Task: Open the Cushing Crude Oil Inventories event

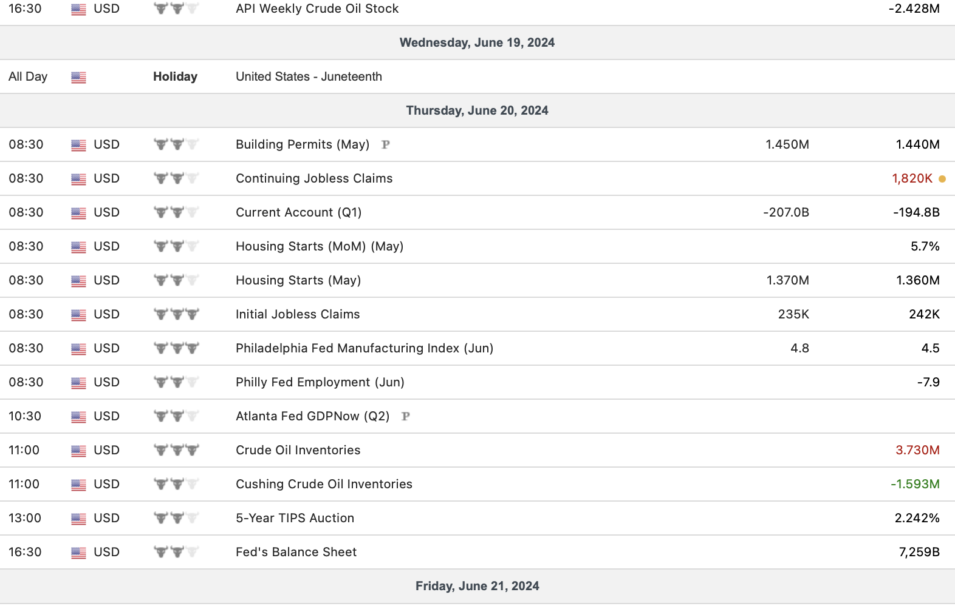Action: point(324,484)
